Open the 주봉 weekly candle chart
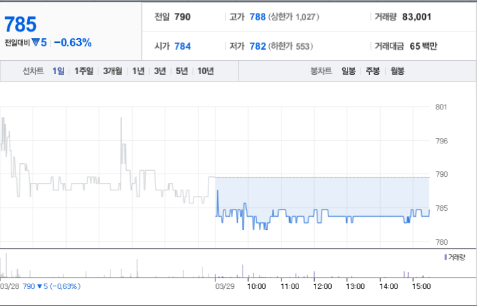The image size is (477, 306). (x=373, y=71)
